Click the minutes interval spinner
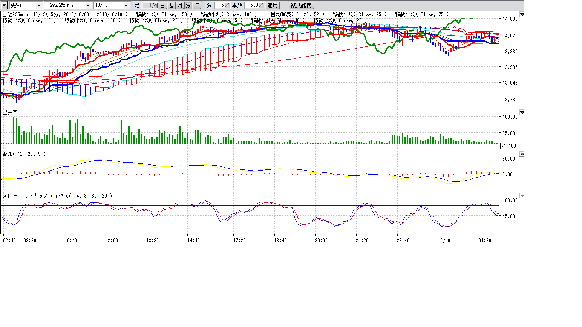 coord(228,6)
